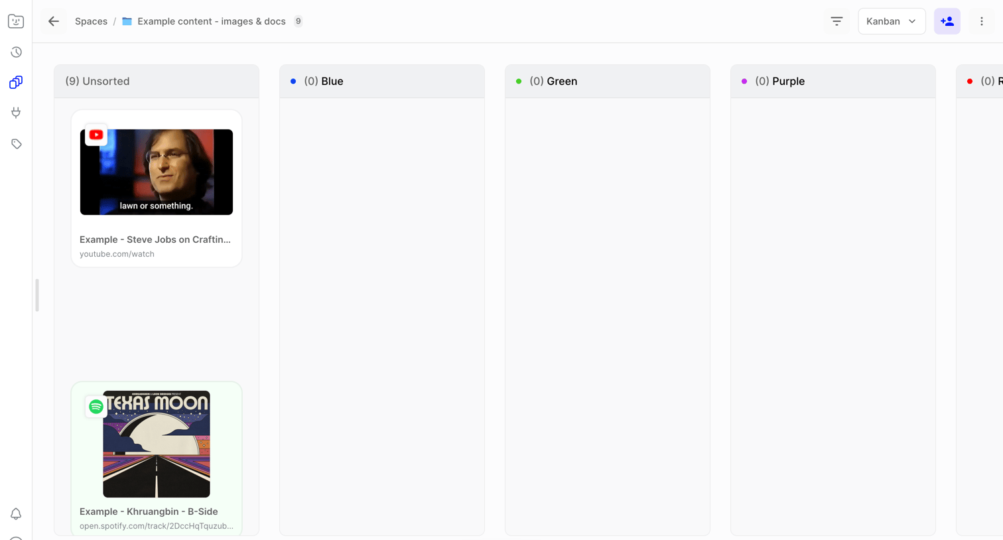Navigate to Spaces breadcrumb link
This screenshot has height=540, width=1003.
tap(91, 21)
